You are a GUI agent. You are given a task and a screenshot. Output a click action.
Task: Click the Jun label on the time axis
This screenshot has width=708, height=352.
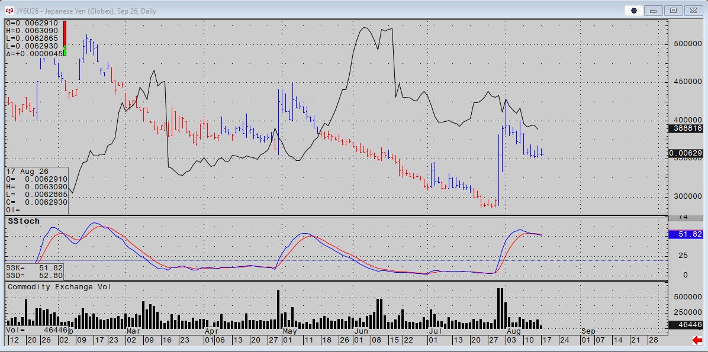(361, 330)
